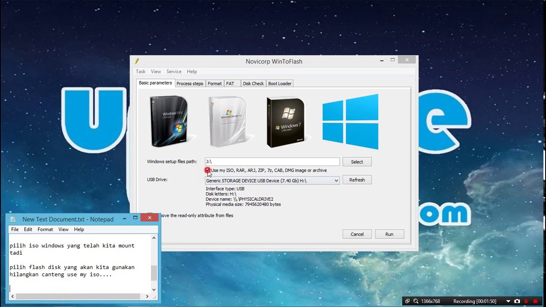Click Notepad's vertical scrollbar down arrow

(154, 289)
